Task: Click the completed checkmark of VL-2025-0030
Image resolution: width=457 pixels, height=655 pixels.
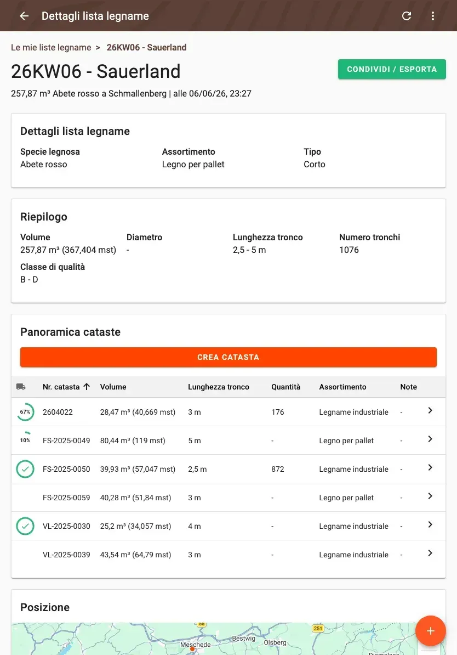Action: click(x=25, y=526)
